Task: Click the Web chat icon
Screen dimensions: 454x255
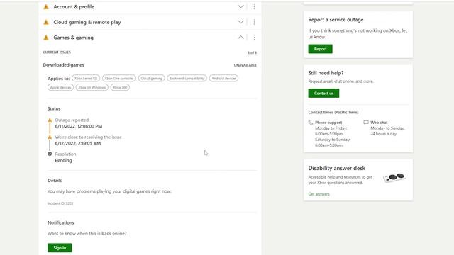Action: [366, 123]
